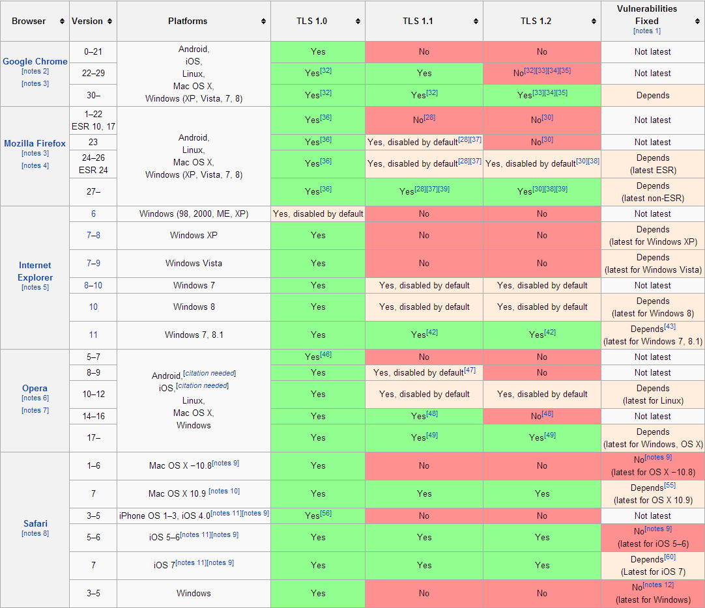Select Chrome version "0–21" cell

93,51
